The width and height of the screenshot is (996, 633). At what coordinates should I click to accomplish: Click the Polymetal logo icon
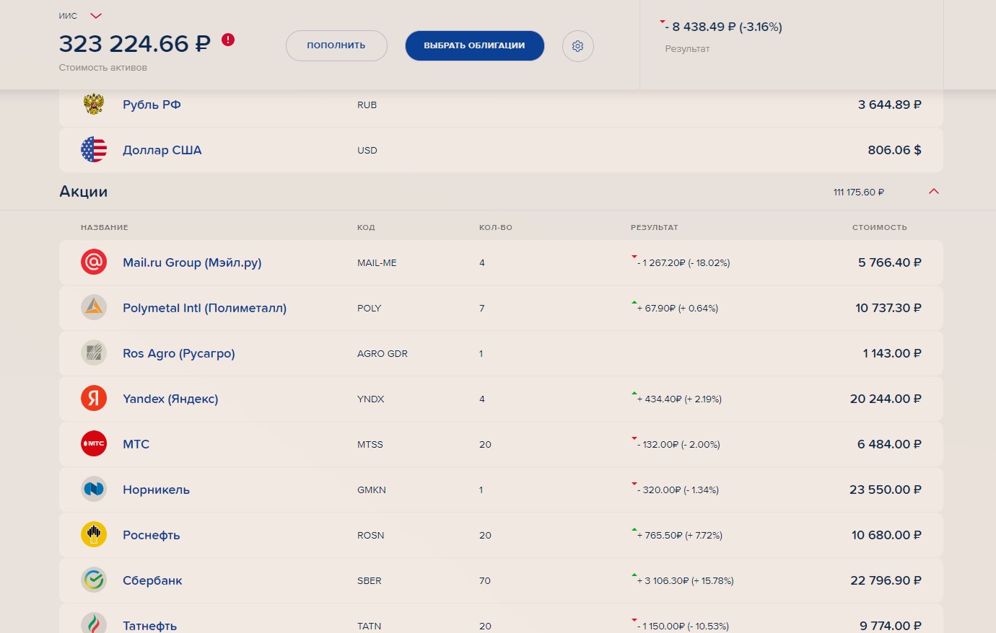pos(94,307)
